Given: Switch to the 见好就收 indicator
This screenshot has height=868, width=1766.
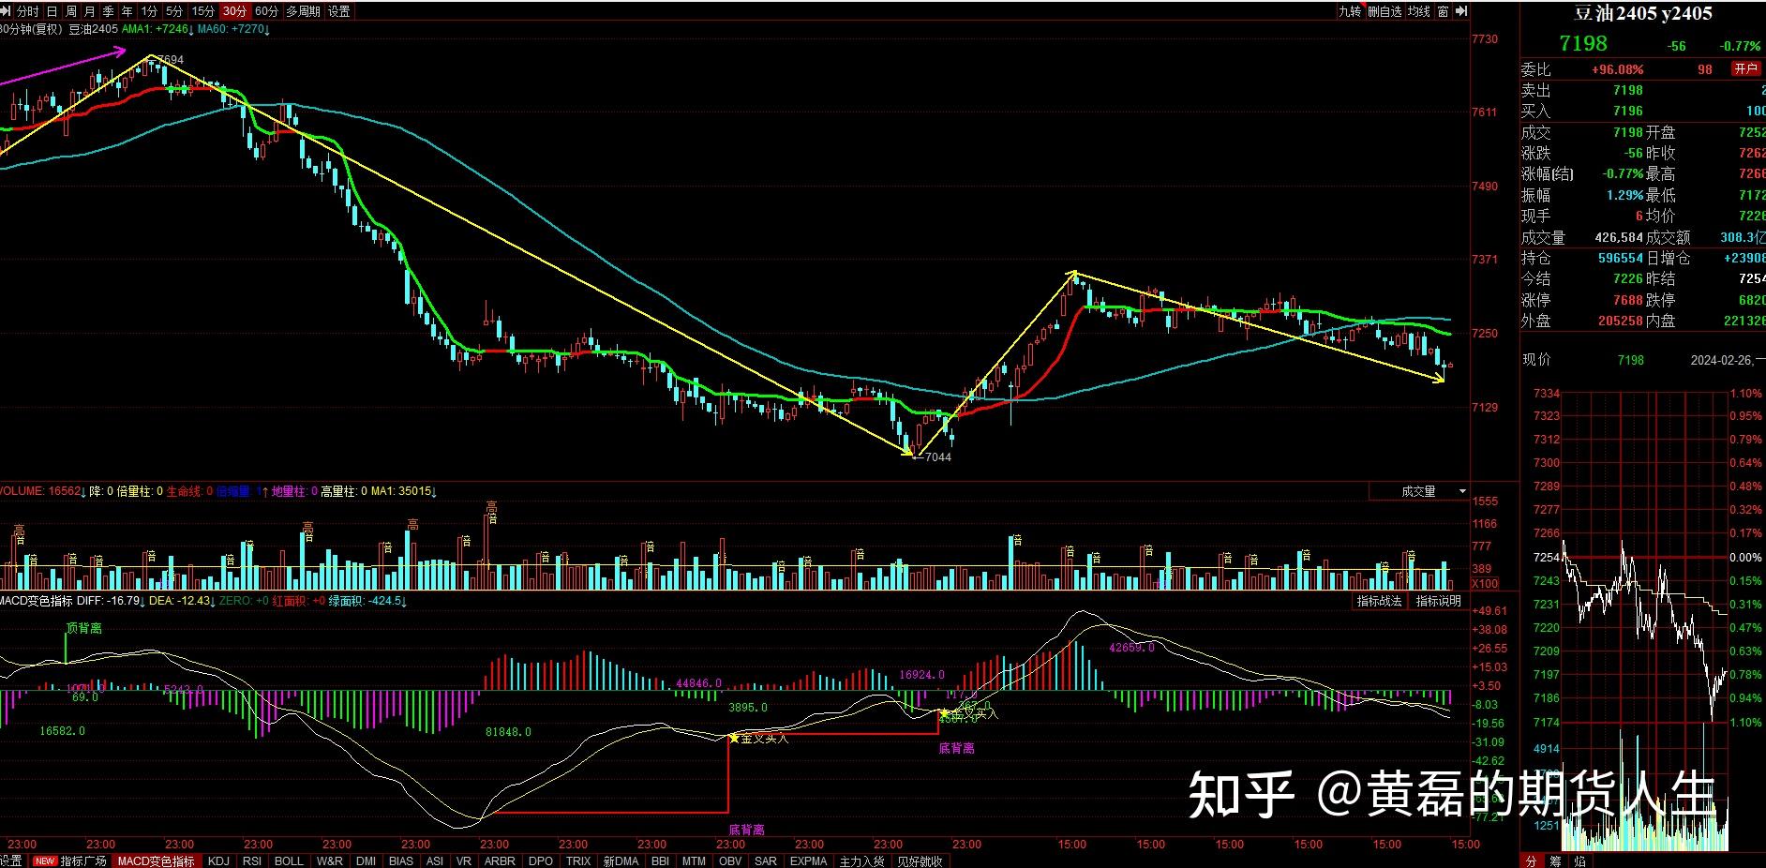Looking at the screenshot, I should click(x=920, y=861).
